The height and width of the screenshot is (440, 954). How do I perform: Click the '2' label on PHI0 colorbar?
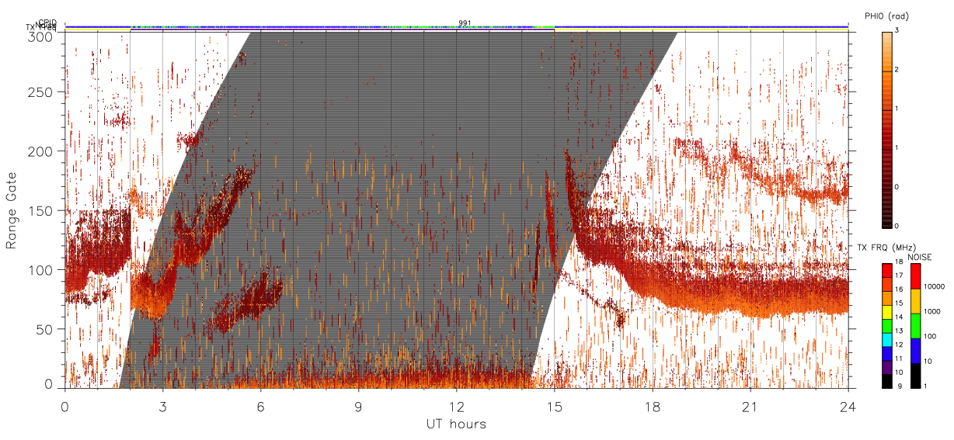[x=895, y=71]
